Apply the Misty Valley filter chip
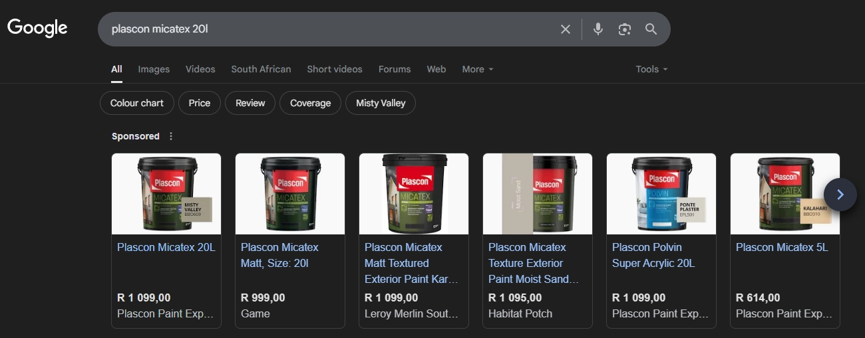Screen dimensions: 865x338 (381, 103)
